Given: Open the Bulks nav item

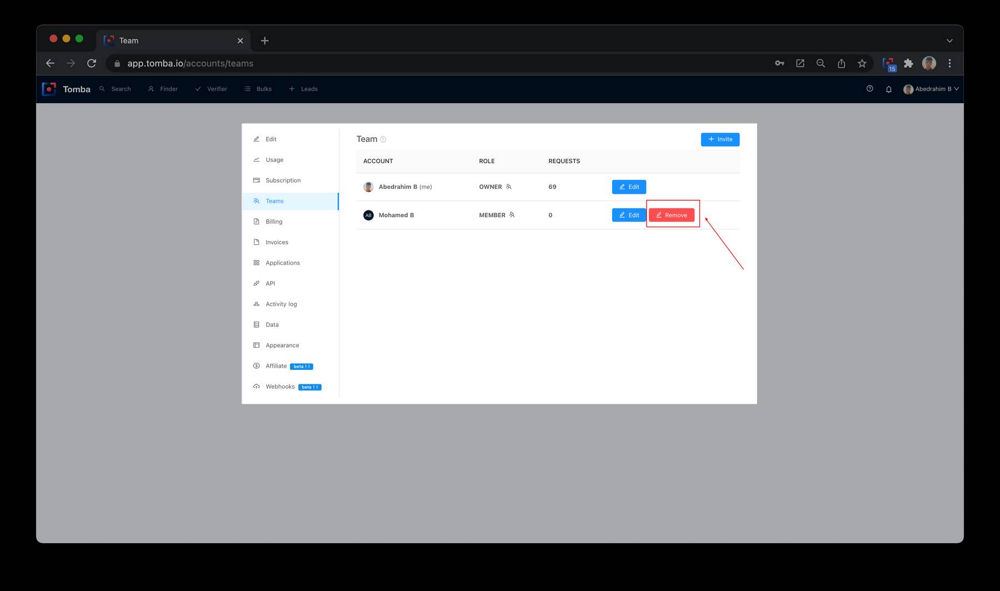Looking at the screenshot, I should [x=258, y=89].
